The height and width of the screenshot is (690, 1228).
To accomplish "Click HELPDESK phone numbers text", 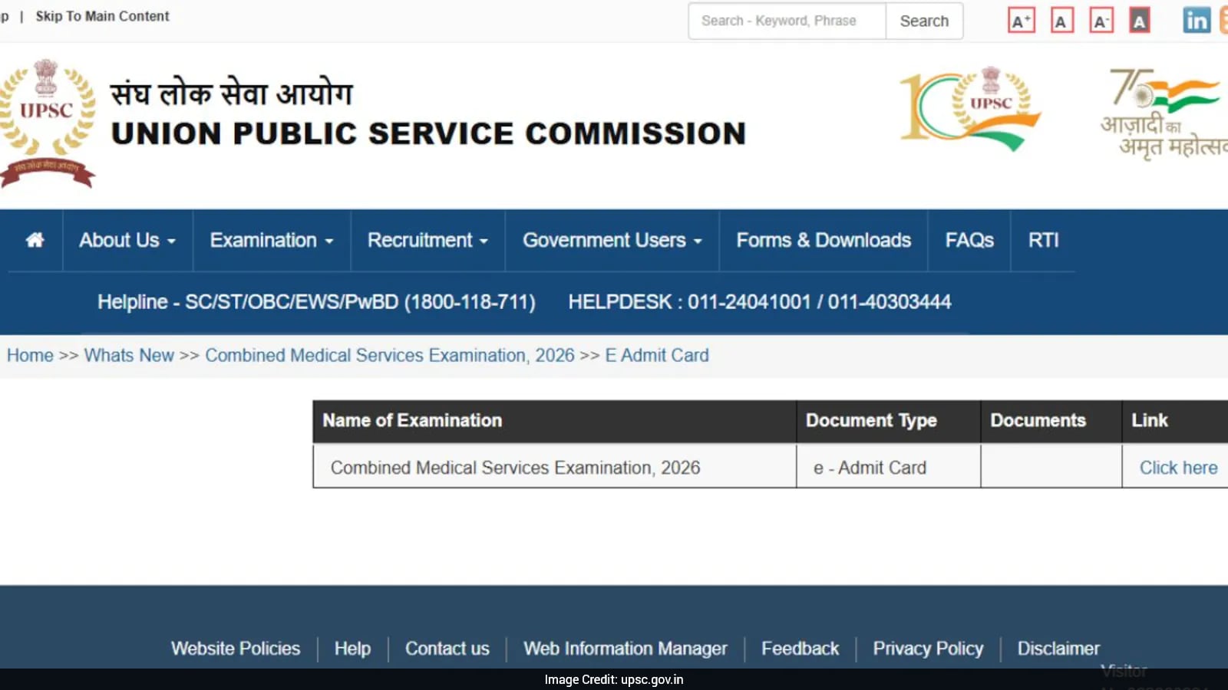I will 760,302.
